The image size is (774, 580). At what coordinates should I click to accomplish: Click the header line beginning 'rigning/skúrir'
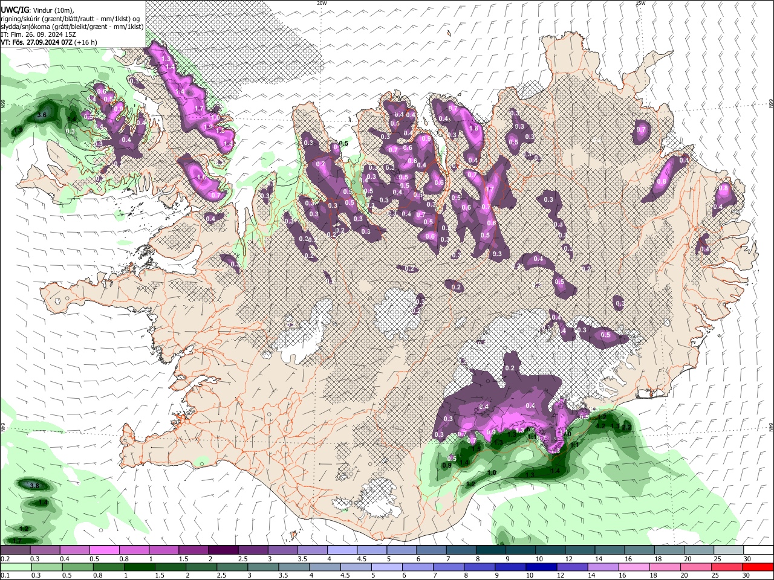pos(70,19)
